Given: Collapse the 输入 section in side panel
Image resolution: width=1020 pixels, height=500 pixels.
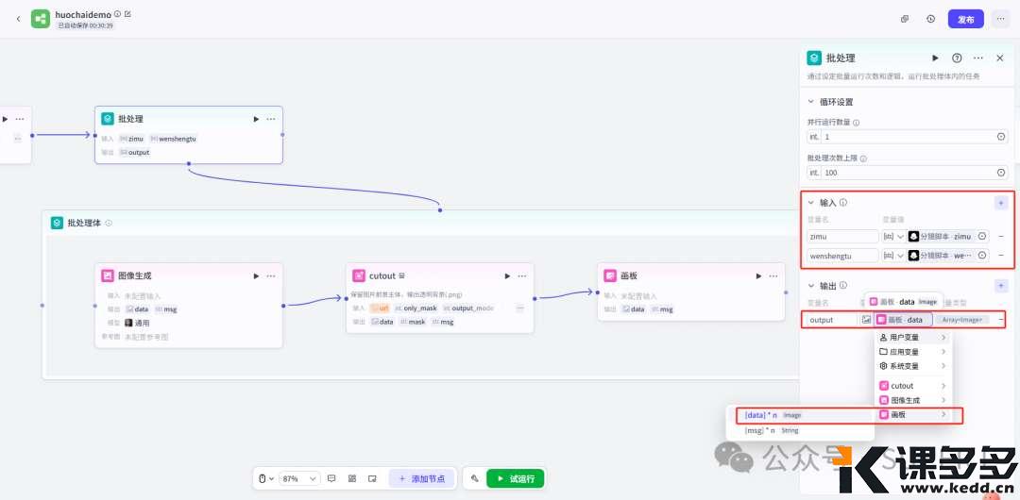Looking at the screenshot, I should (810, 203).
